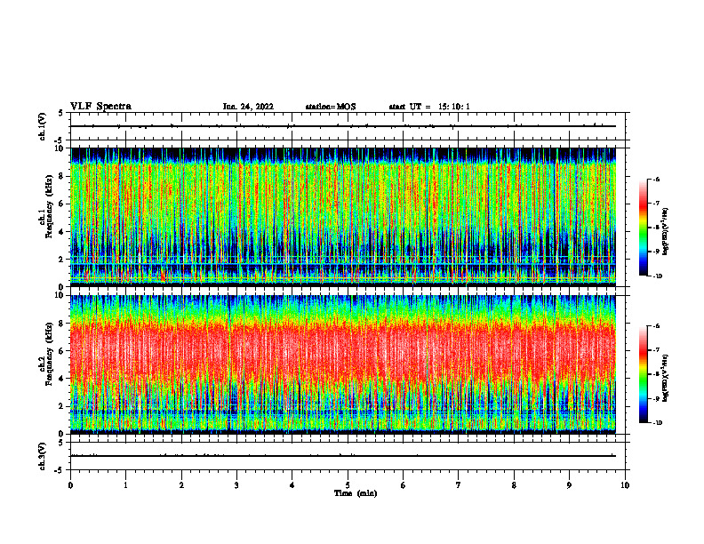Click the "Time (min)" axis label
This screenshot has height=544, width=704.
pos(356,493)
